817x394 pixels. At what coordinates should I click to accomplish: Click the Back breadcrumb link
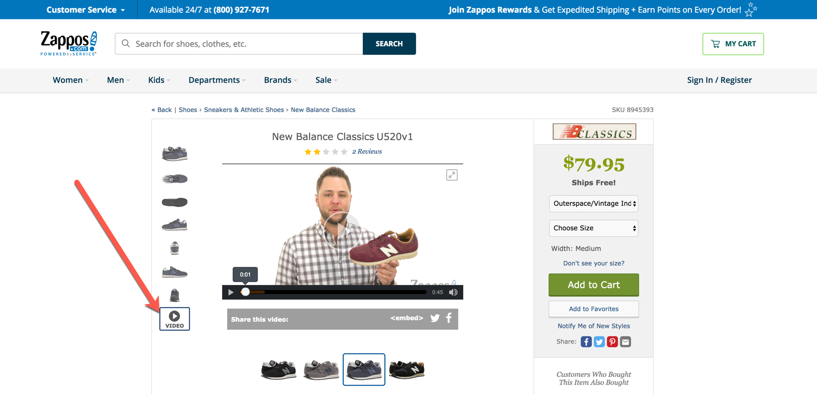tap(162, 110)
